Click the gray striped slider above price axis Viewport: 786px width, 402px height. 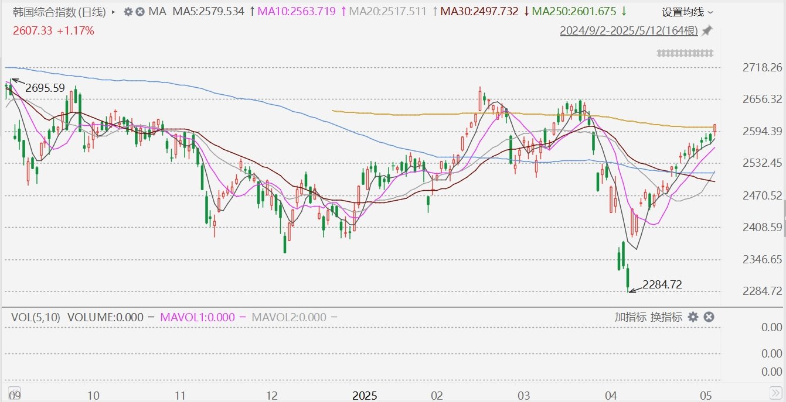coord(686,53)
